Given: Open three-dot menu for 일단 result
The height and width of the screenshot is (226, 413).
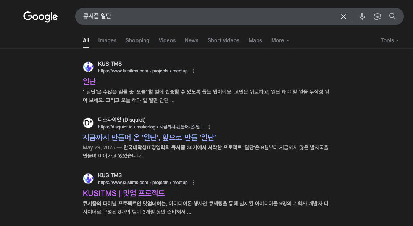Looking at the screenshot, I should pos(194,71).
